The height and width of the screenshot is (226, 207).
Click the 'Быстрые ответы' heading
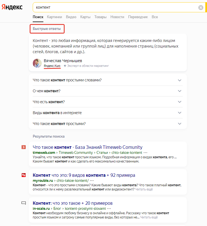47,29
